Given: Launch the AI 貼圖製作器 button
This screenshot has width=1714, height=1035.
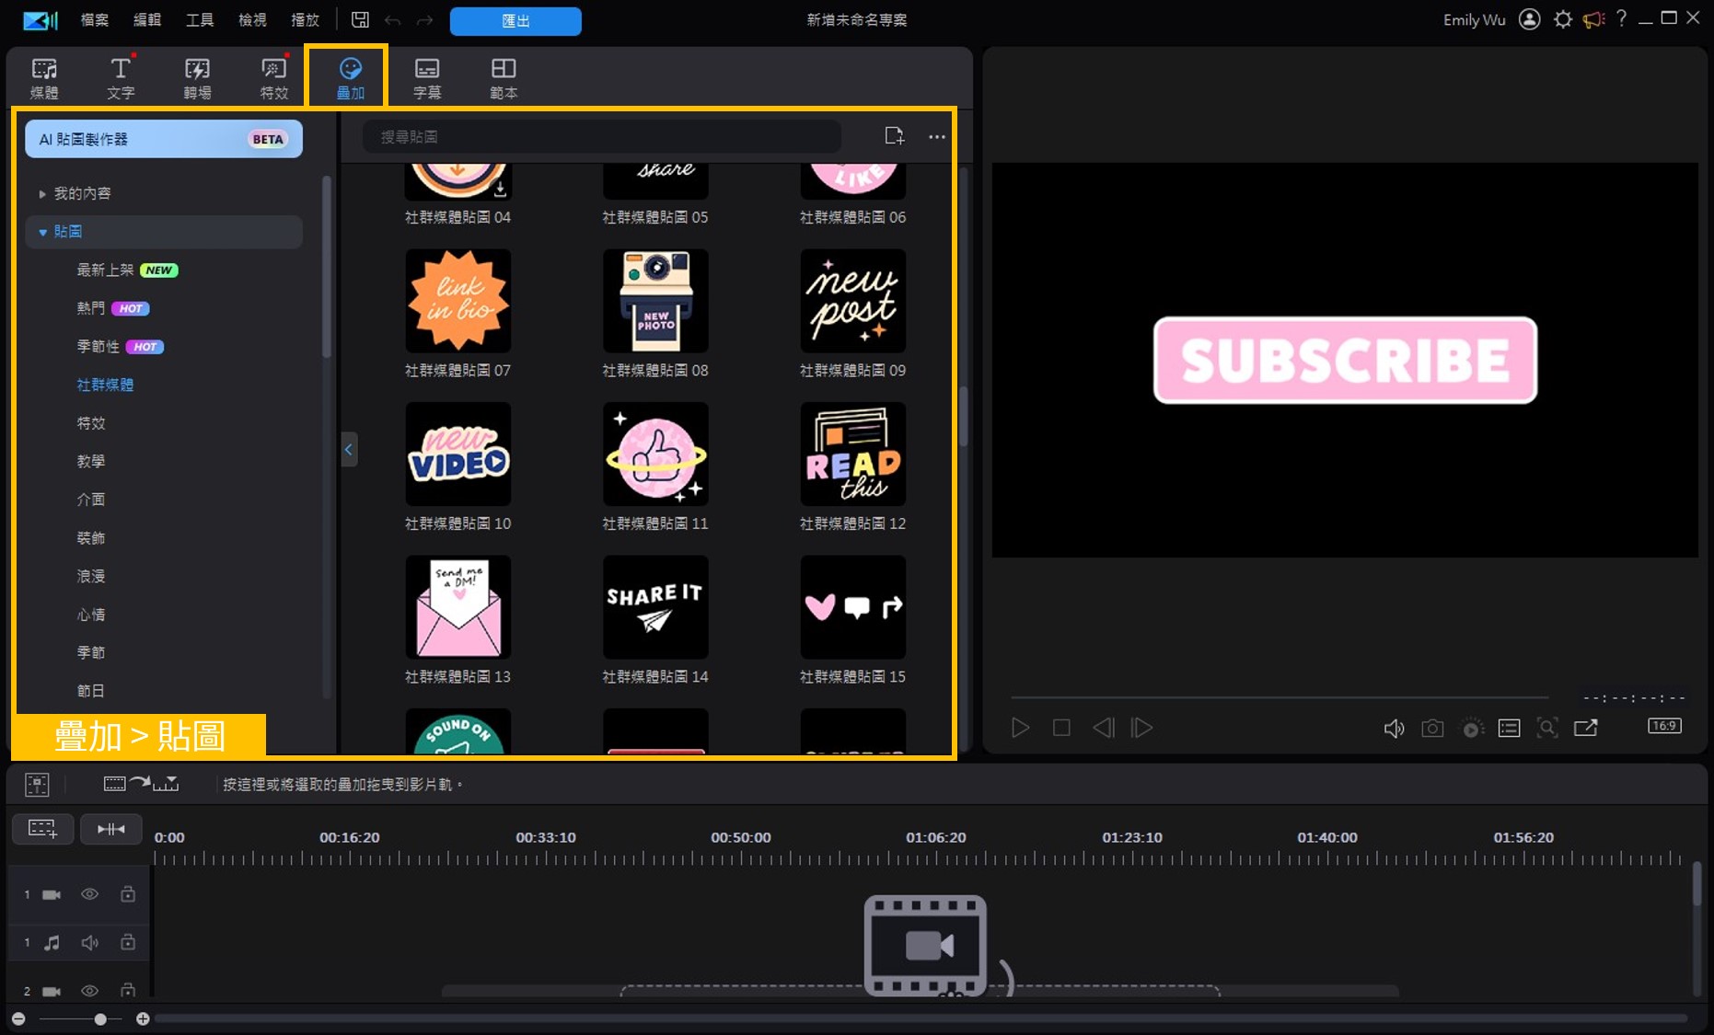Looking at the screenshot, I should [164, 139].
